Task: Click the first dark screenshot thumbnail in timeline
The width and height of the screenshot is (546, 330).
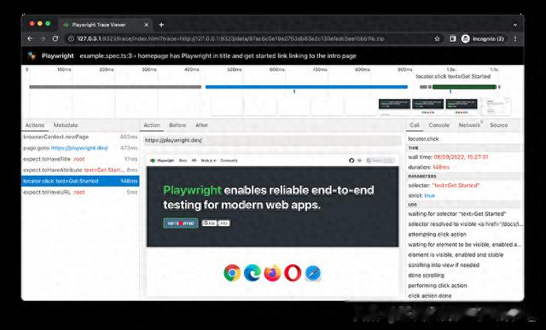Action: (x=394, y=107)
